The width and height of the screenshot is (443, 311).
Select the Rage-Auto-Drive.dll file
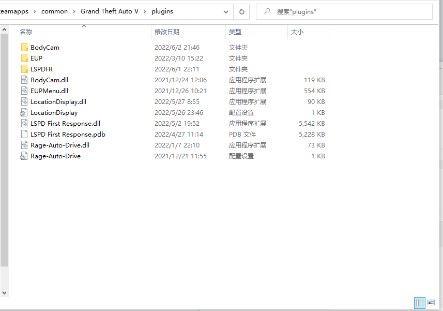click(x=59, y=145)
